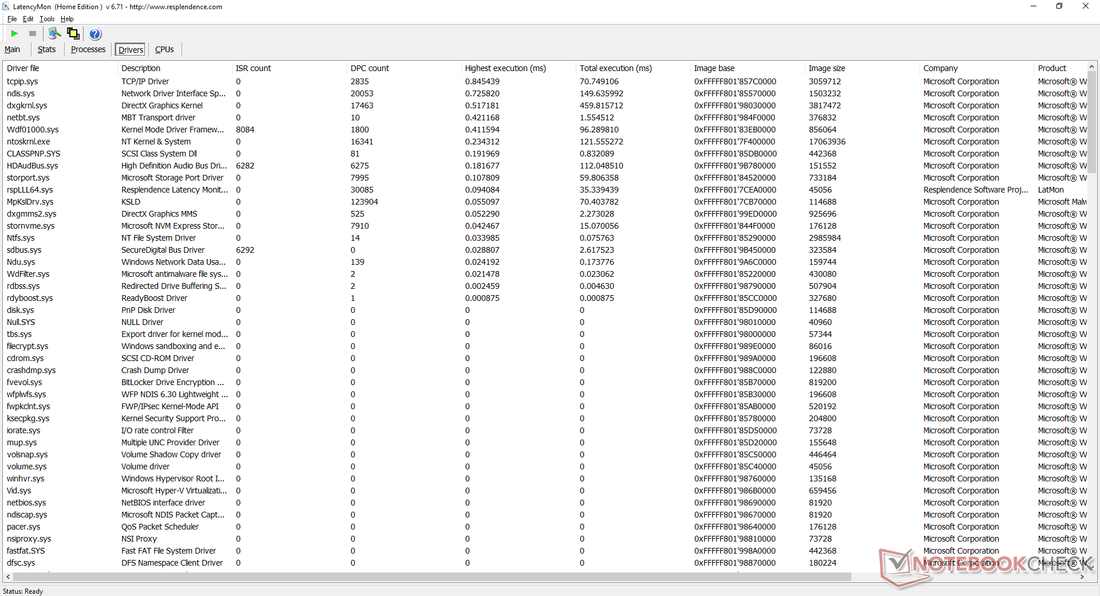Click DPC count value 123904
The image size is (1100, 596).
pyautogui.click(x=364, y=202)
